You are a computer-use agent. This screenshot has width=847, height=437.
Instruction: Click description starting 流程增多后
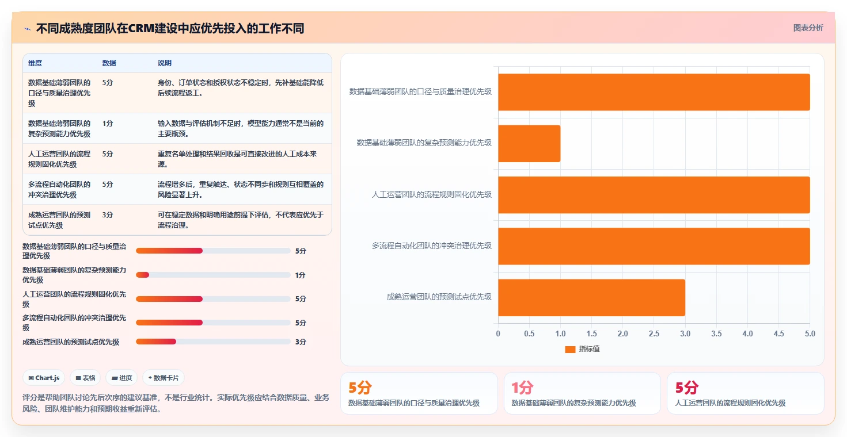(x=241, y=190)
